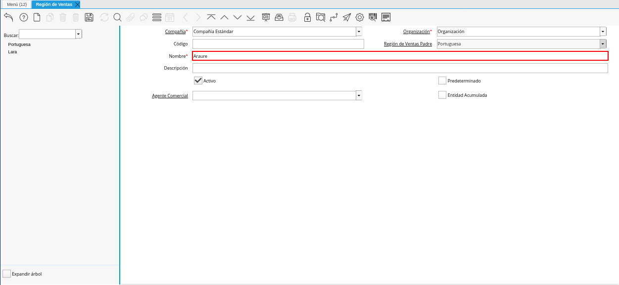Click the undo changes arrow icon

point(8,17)
